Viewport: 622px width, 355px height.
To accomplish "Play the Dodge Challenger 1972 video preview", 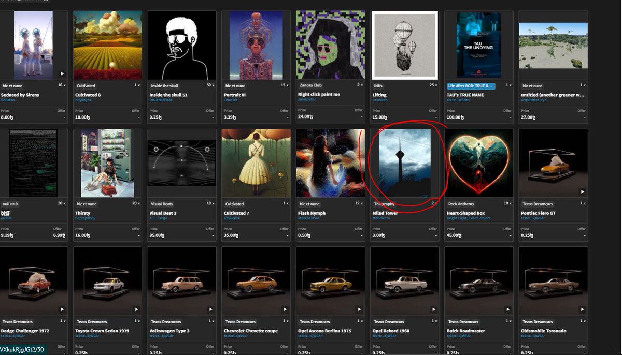I will click(62, 309).
